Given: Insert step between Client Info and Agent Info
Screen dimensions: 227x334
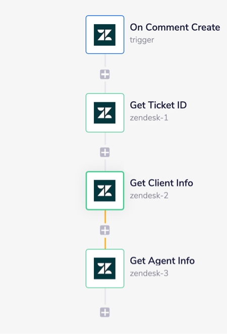Looking at the screenshot, I should click(105, 230).
